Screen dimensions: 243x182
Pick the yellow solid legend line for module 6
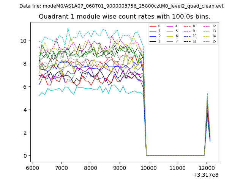(170, 36)
